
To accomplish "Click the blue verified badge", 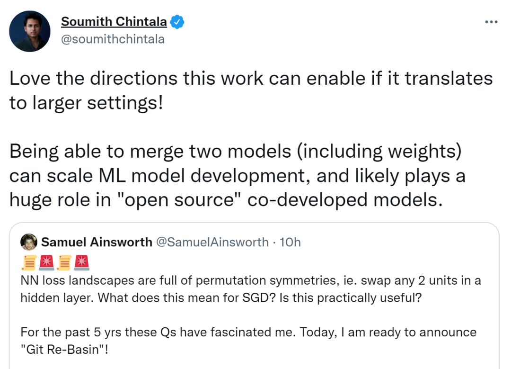I will click(177, 22).
